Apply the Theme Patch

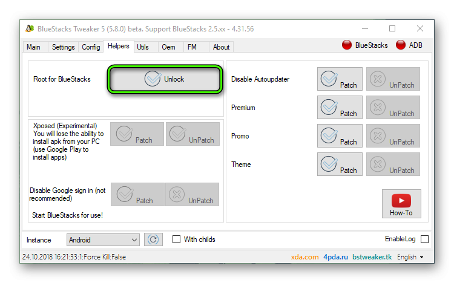pyautogui.click(x=340, y=164)
